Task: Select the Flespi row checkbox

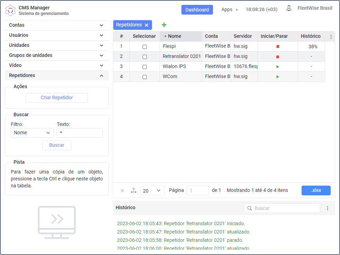Action: (x=145, y=47)
